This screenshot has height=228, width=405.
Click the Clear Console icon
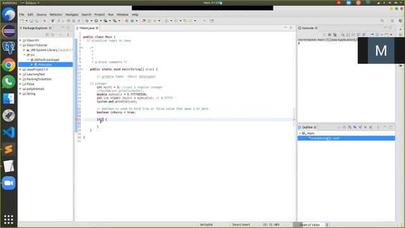(343, 34)
